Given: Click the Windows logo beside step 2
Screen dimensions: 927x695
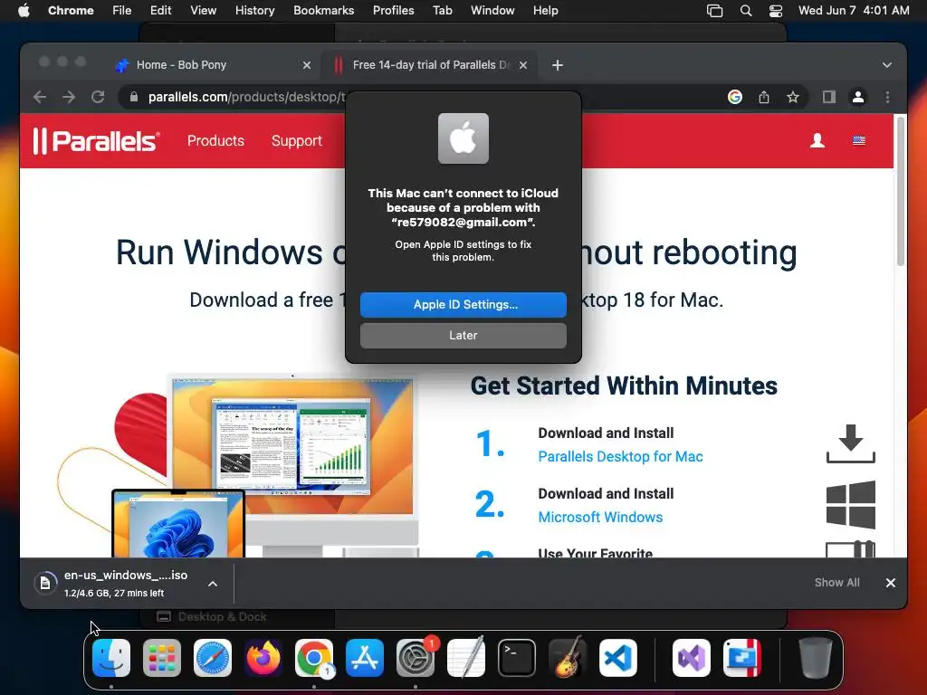Looking at the screenshot, I should (x=850, y=505).
